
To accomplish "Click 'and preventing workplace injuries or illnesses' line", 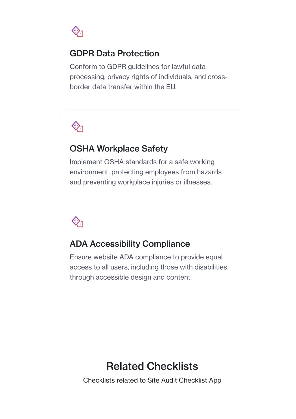I will (x=141, y=182).
